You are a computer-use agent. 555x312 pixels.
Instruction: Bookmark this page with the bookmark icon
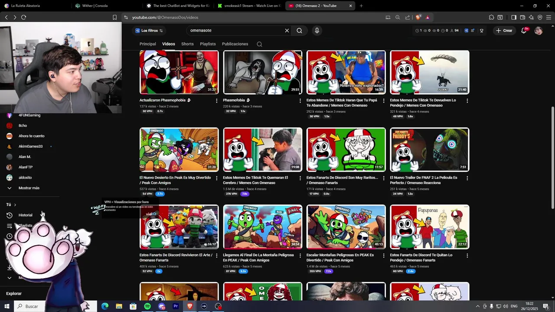(114, 17)
